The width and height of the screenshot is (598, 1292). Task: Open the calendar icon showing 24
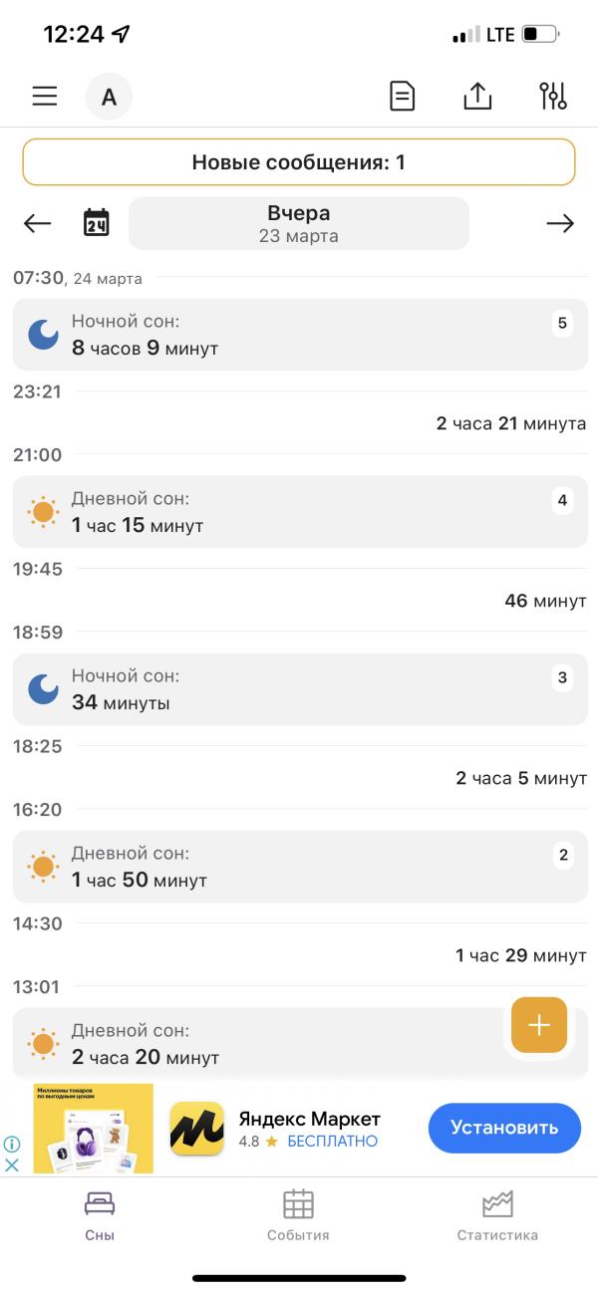click(96, 223)
